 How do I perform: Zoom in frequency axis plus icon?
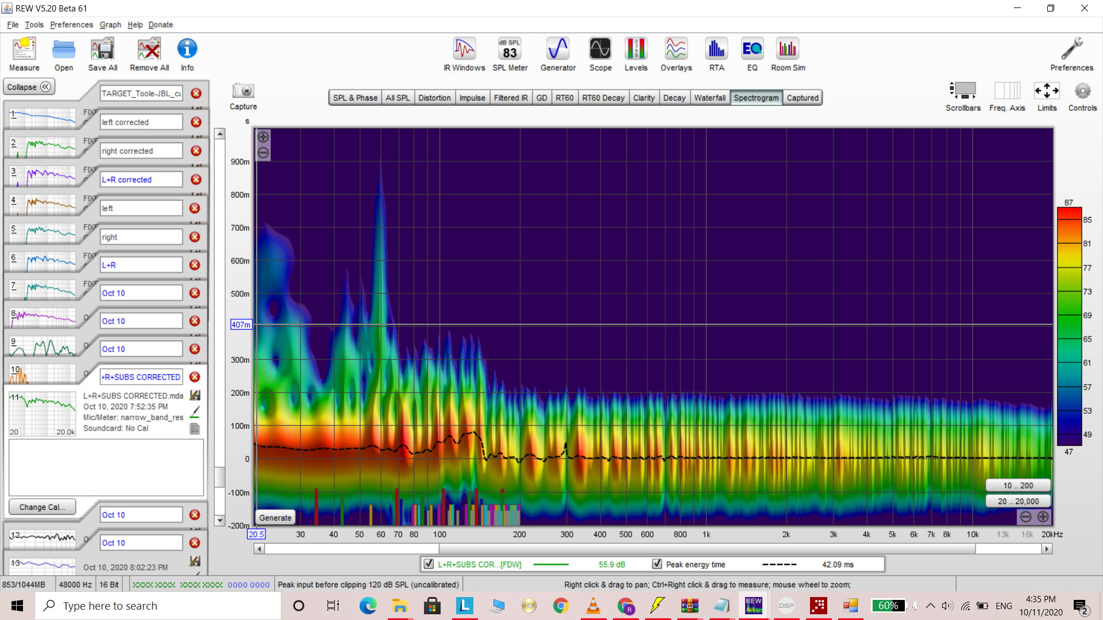click(1043, 517)
